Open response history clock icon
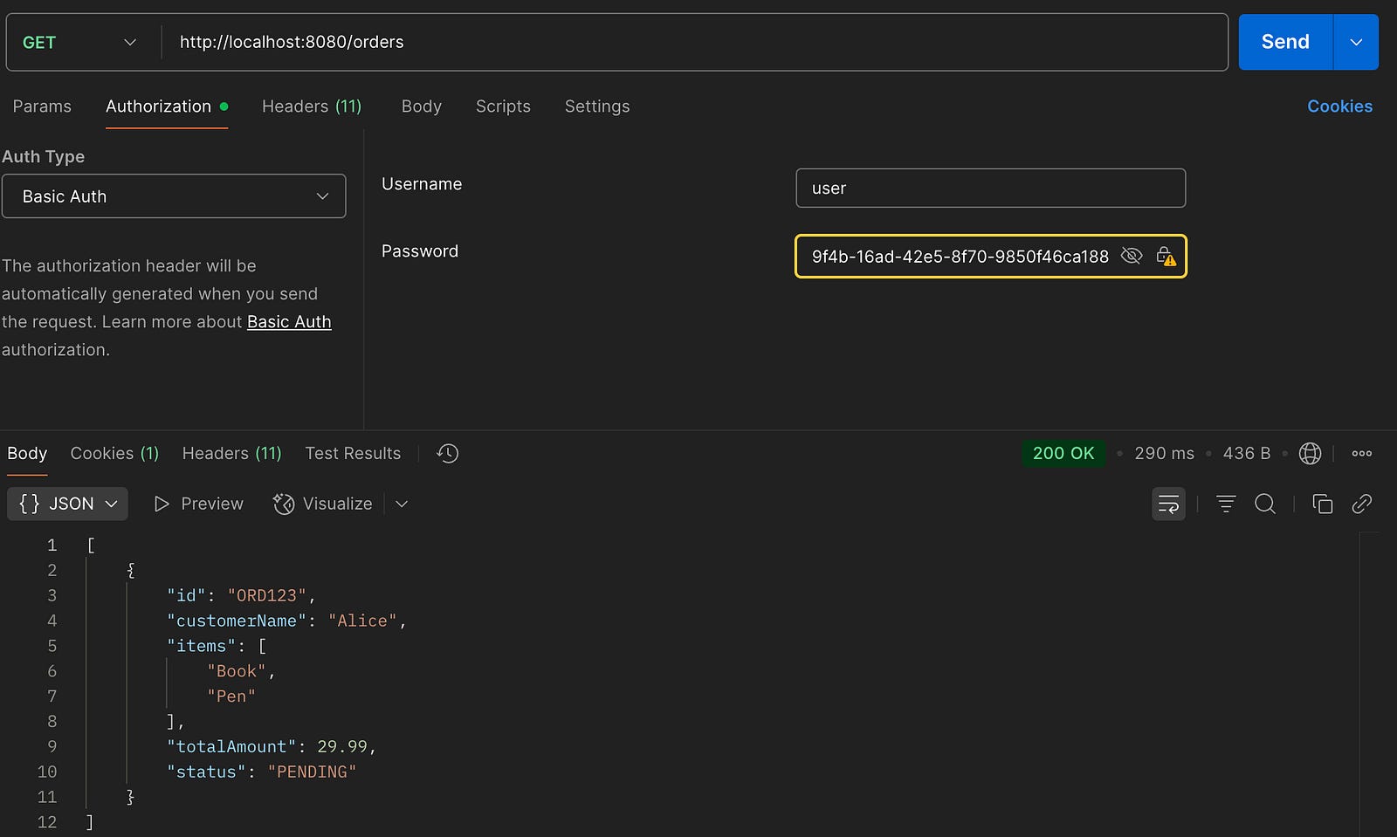 (x=448, y=453)
